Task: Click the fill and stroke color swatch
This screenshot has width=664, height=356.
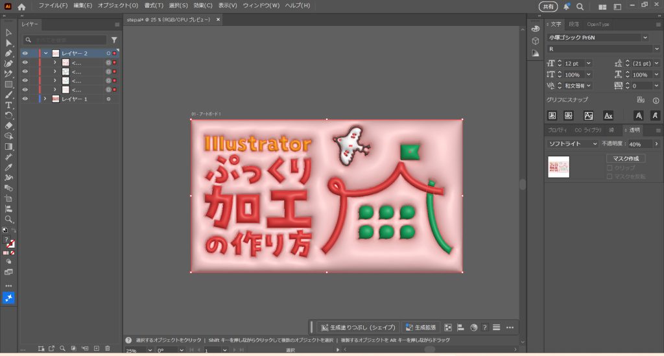Action: (x=9, y=243)
